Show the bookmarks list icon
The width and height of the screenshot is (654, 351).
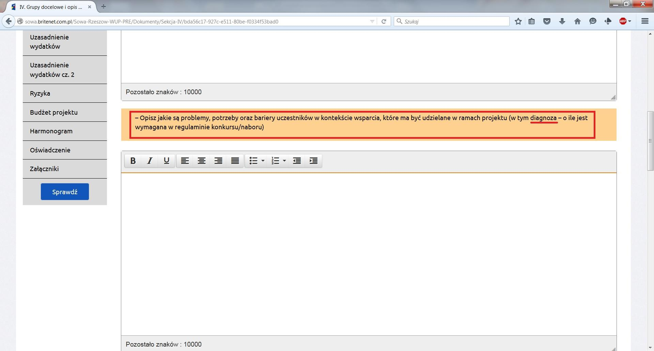pyautogui.click(x=531, y=21)
